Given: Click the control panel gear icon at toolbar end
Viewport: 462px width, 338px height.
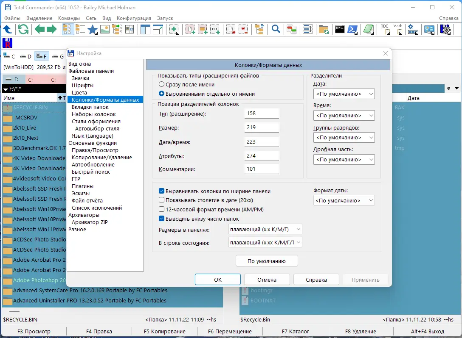Looking at the screenshot, I should pos(445,29).
